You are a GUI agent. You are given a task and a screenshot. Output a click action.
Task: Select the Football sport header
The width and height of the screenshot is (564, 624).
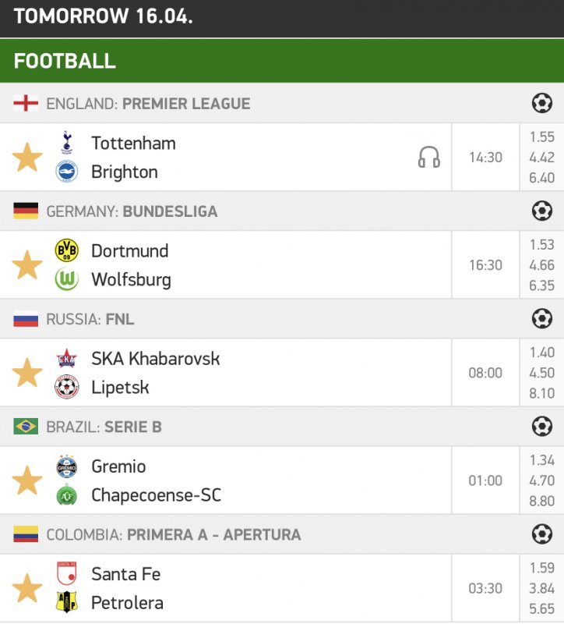click(65, 61)
